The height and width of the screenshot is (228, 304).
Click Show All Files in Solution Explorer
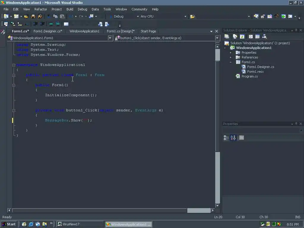pyautogui.click(x=235, y=37)
